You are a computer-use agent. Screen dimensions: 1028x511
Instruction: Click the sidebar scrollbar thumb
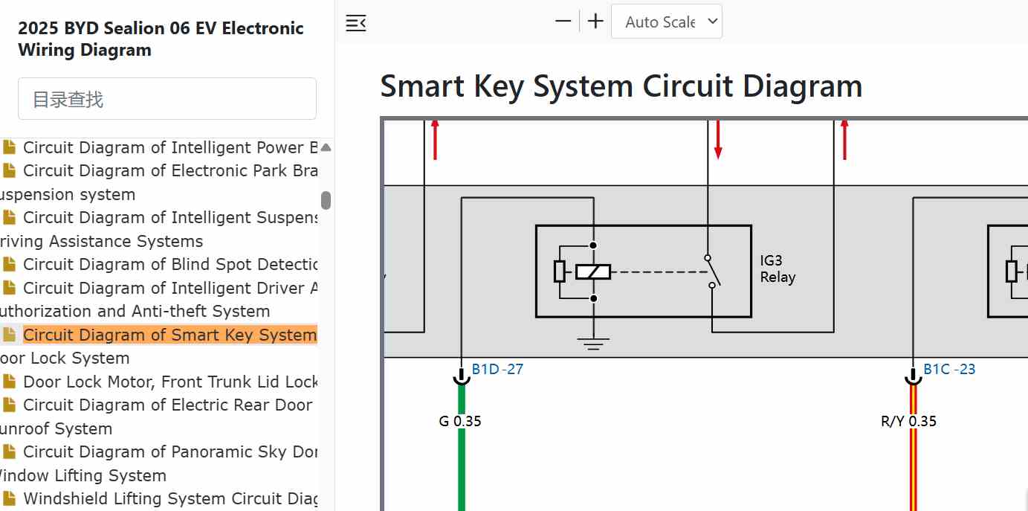(326, 200)
